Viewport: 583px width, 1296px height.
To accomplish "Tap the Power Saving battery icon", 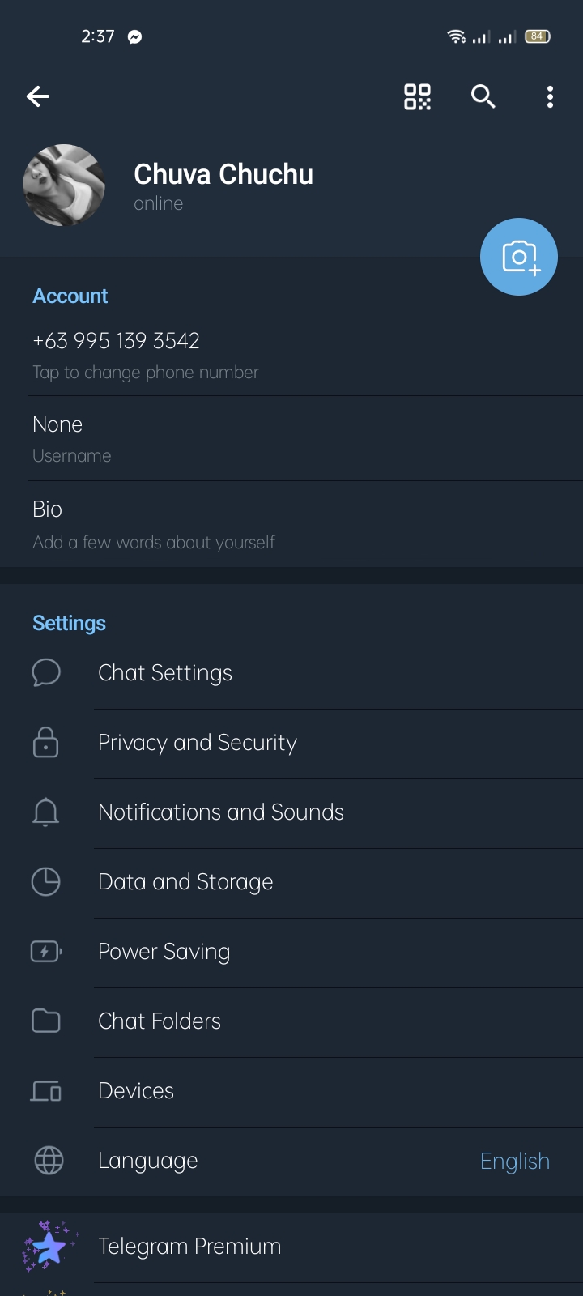I will click(46, 952).
